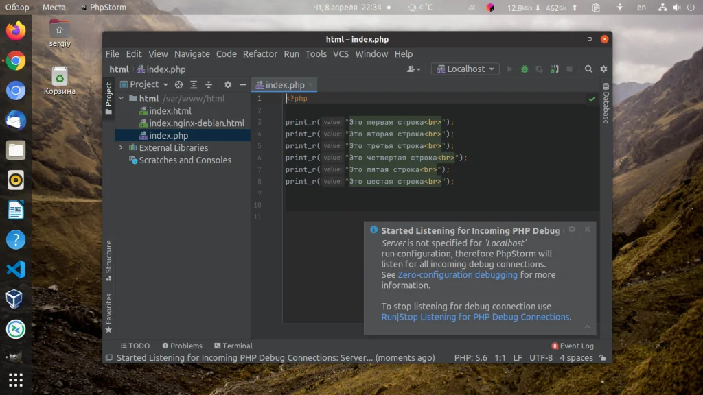
Task: Open the Project view dropdown arrow
Action: (165, 84)
